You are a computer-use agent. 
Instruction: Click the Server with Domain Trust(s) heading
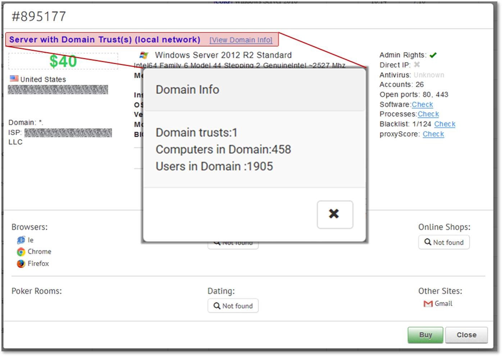pyautogui.click(x=105, y=40)
